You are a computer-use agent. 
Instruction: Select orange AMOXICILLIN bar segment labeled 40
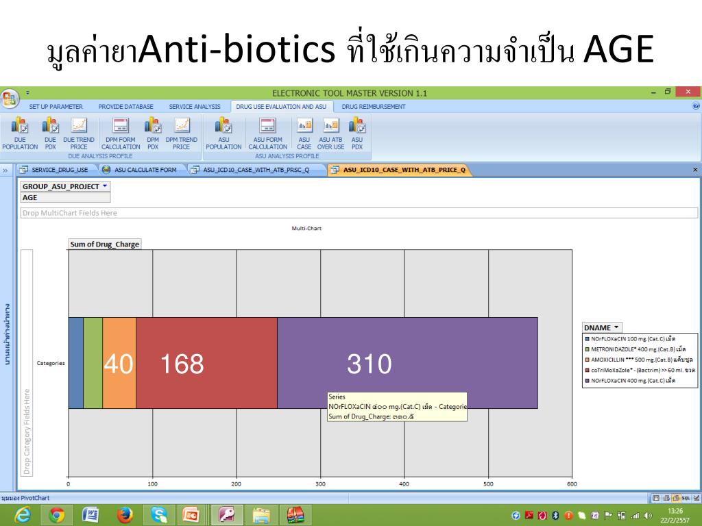119,363
